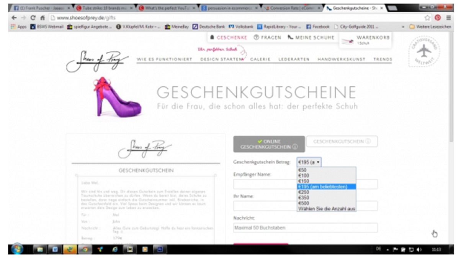
Task: Bookmark this page with the star icon
Action: [427, 18]
